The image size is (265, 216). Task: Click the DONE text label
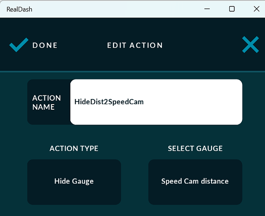tap(45, 45)
